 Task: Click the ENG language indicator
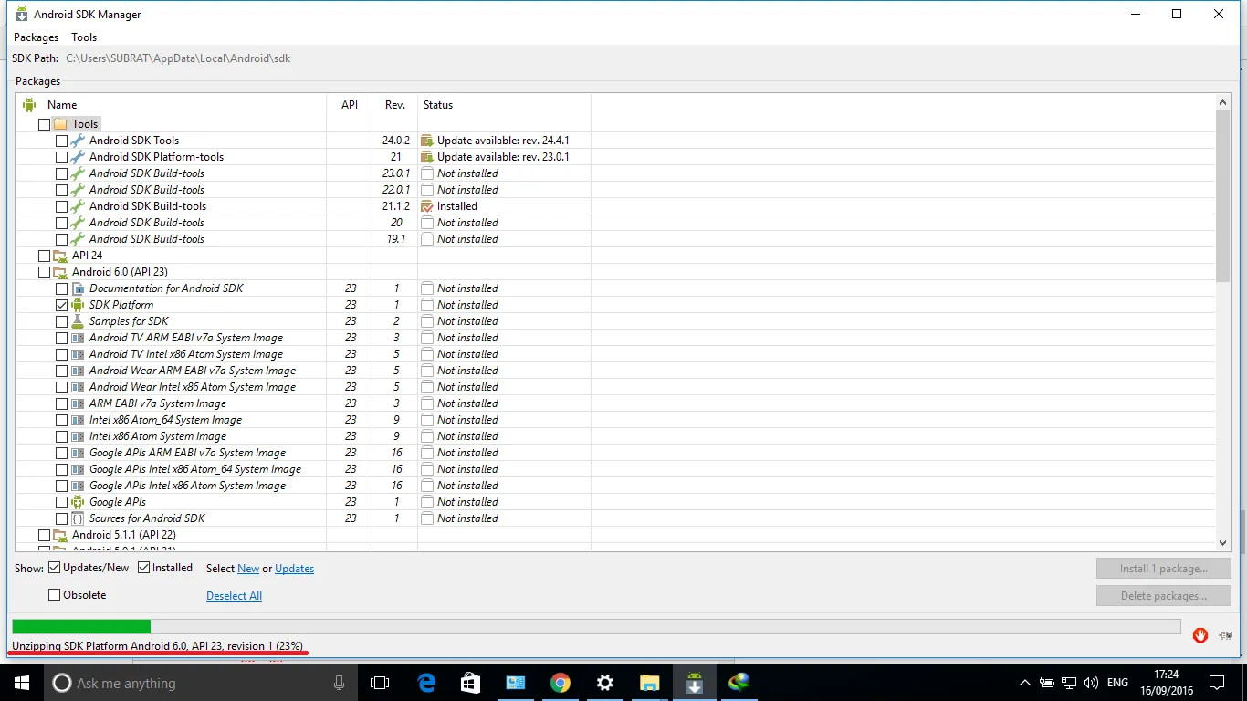[1117, 683]
